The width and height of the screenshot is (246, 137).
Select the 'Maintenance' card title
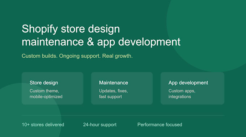pos(114,83)
